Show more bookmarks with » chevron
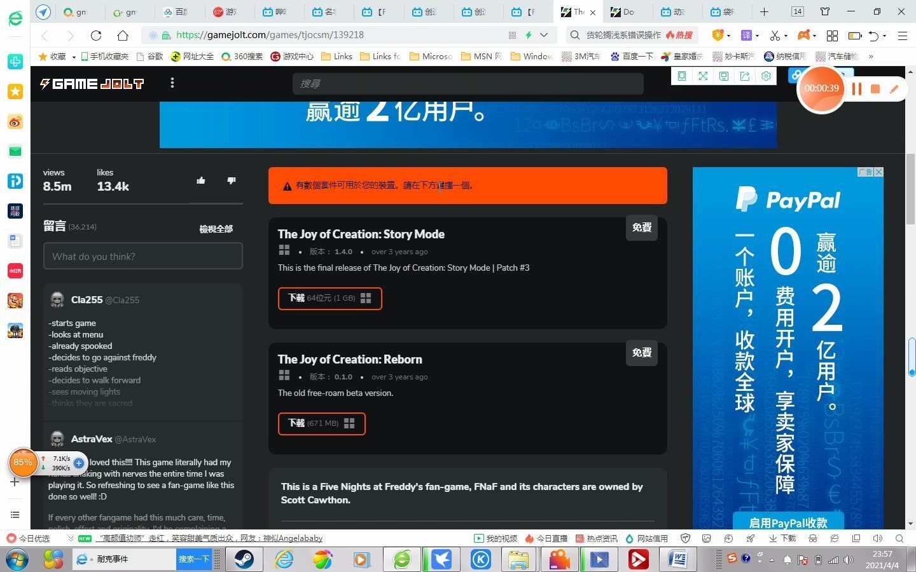The width and height of the screenshot is (916, 572). [871, 56]
